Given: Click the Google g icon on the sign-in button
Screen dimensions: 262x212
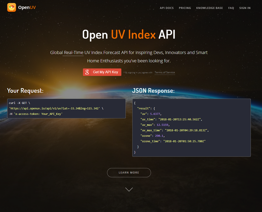Looking at the screenshot, I should [87, 72].
